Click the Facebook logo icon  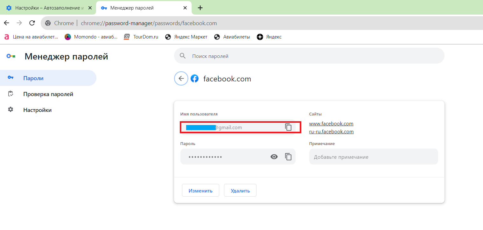coord(194,79)
